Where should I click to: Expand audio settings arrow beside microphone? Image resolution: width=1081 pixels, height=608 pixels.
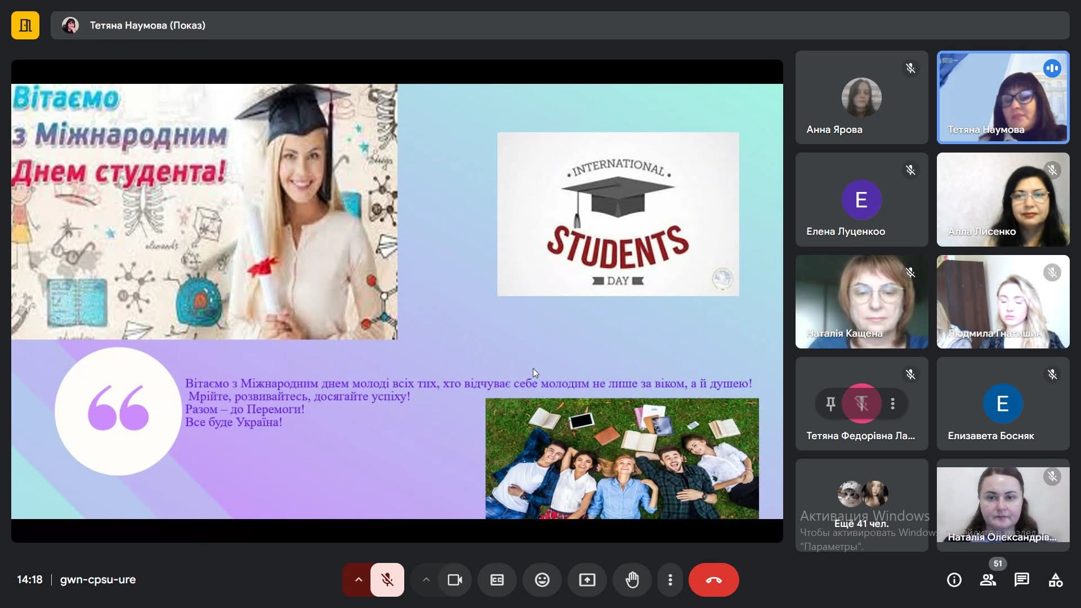358,579
